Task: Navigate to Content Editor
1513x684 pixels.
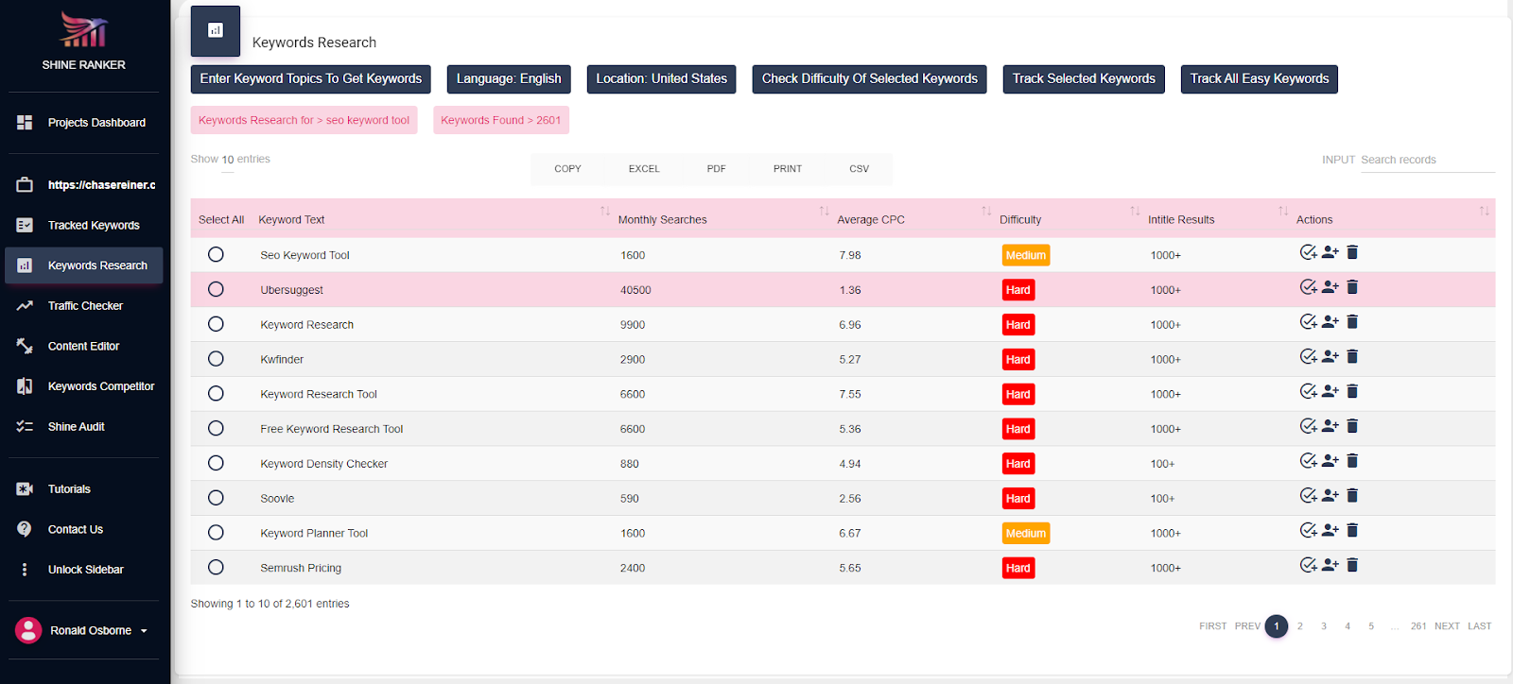Action: (x=84, y=347)
